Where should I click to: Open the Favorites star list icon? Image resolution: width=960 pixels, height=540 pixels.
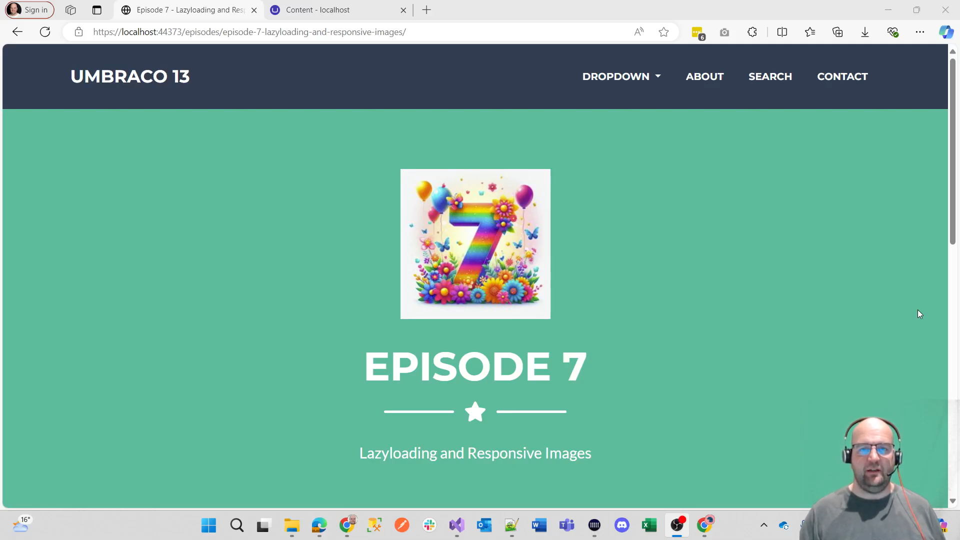click(x=810, y=31)
